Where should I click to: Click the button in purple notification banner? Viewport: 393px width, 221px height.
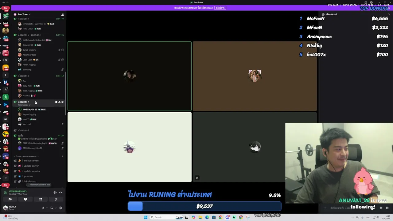point(220,8)
